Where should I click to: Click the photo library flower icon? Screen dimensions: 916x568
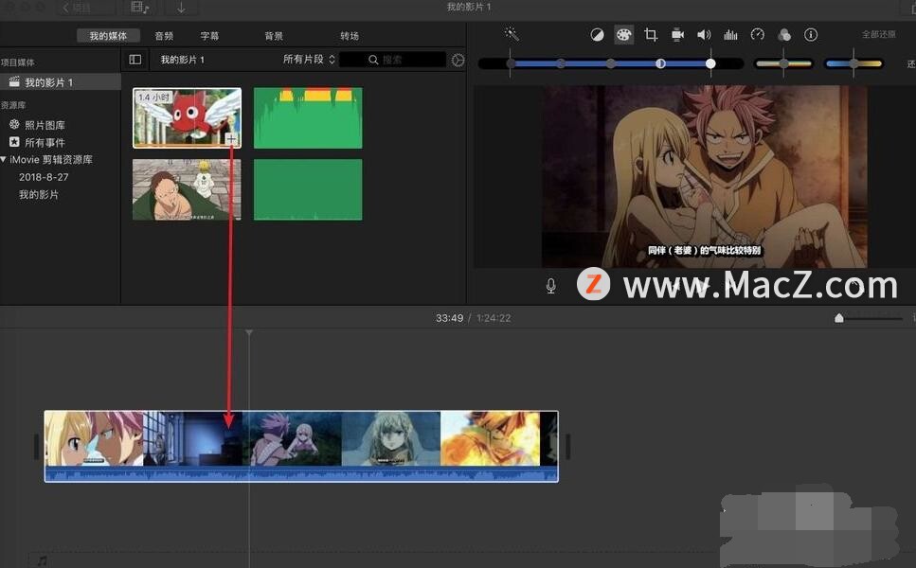tap(14, 124)
